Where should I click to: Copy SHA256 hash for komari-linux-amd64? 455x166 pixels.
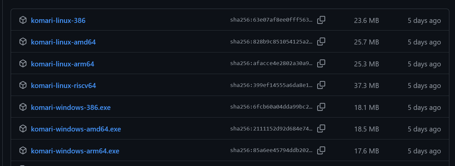321,42
